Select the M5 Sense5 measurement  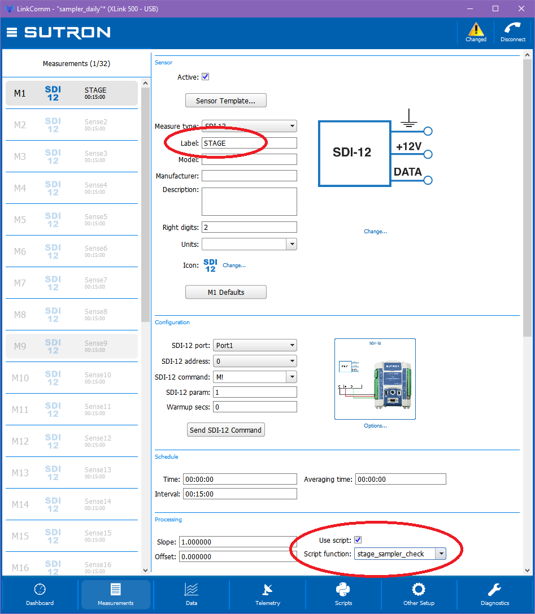(x=72, y=220)
